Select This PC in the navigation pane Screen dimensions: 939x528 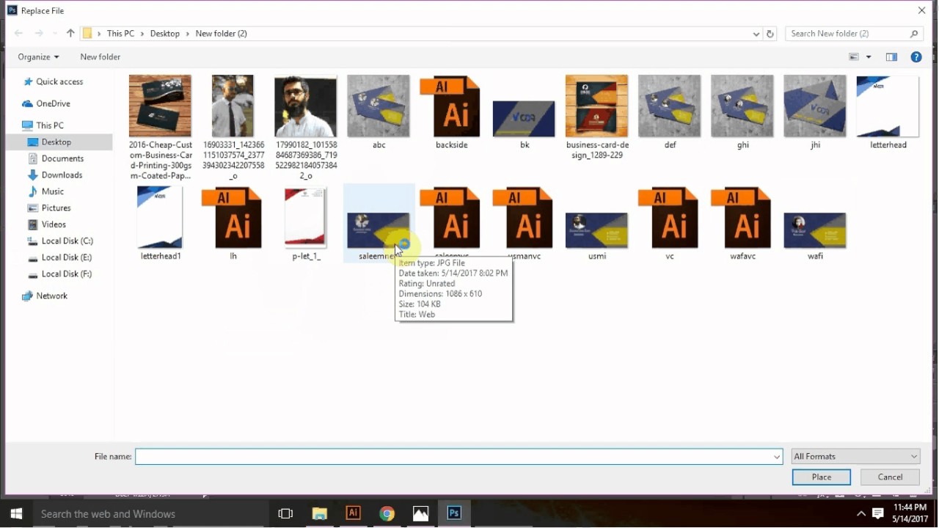43,125
